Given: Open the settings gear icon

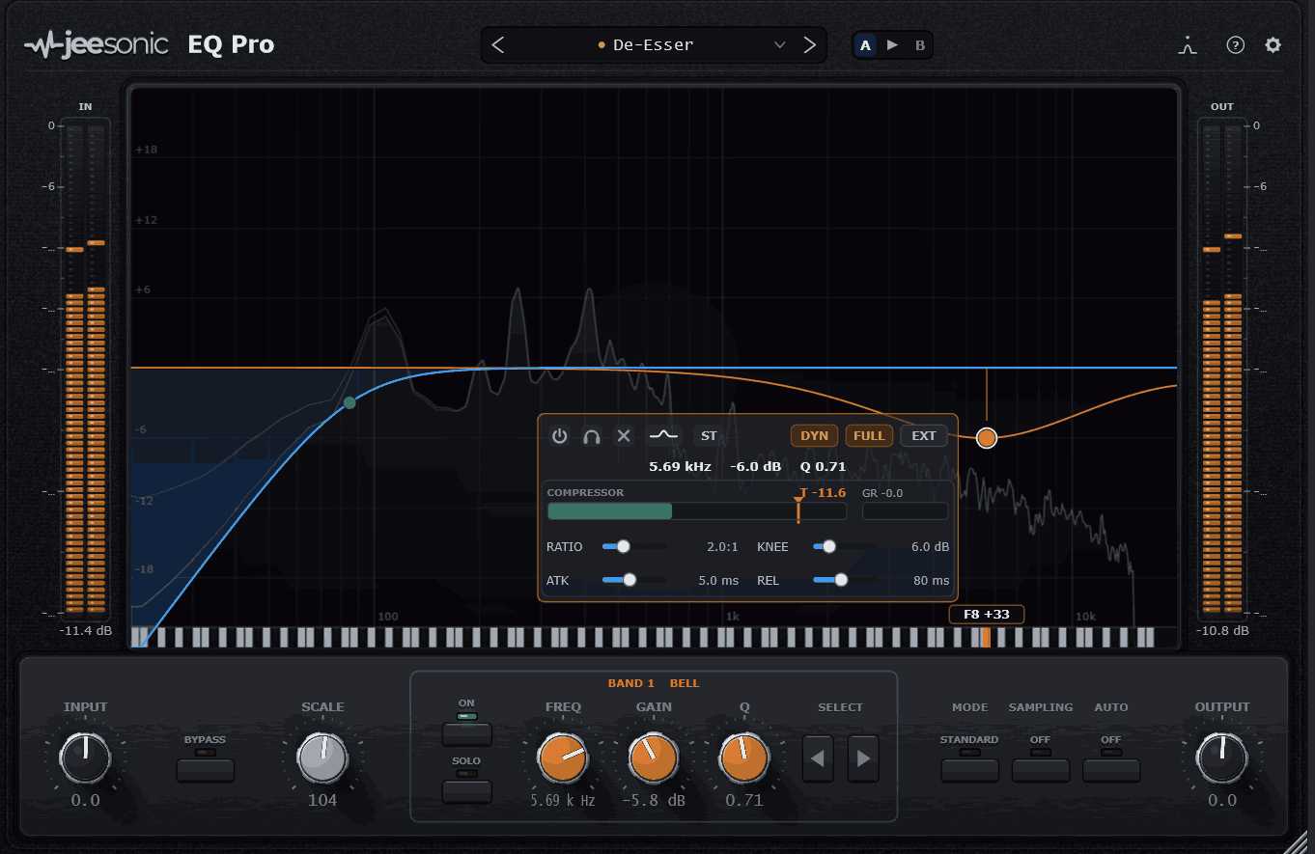Looking at the screenshot, I should pos(1273,45).
